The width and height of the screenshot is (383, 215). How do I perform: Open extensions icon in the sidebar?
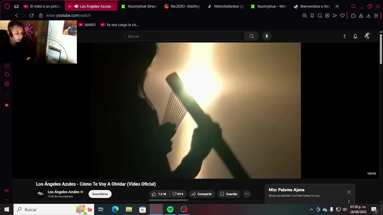tap(7, 74)
